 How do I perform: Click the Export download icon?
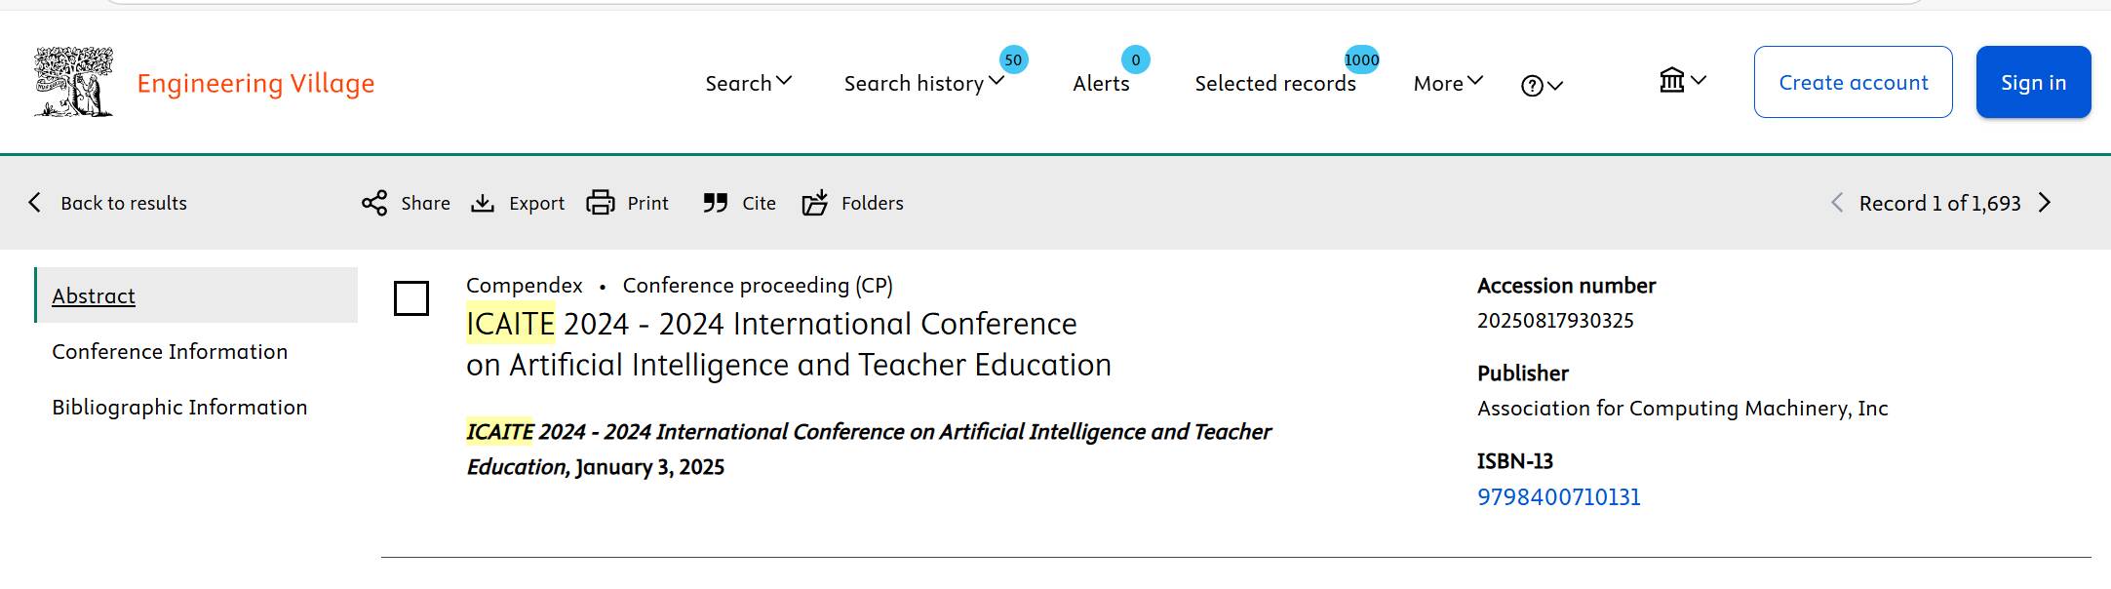tap(483, 203)
